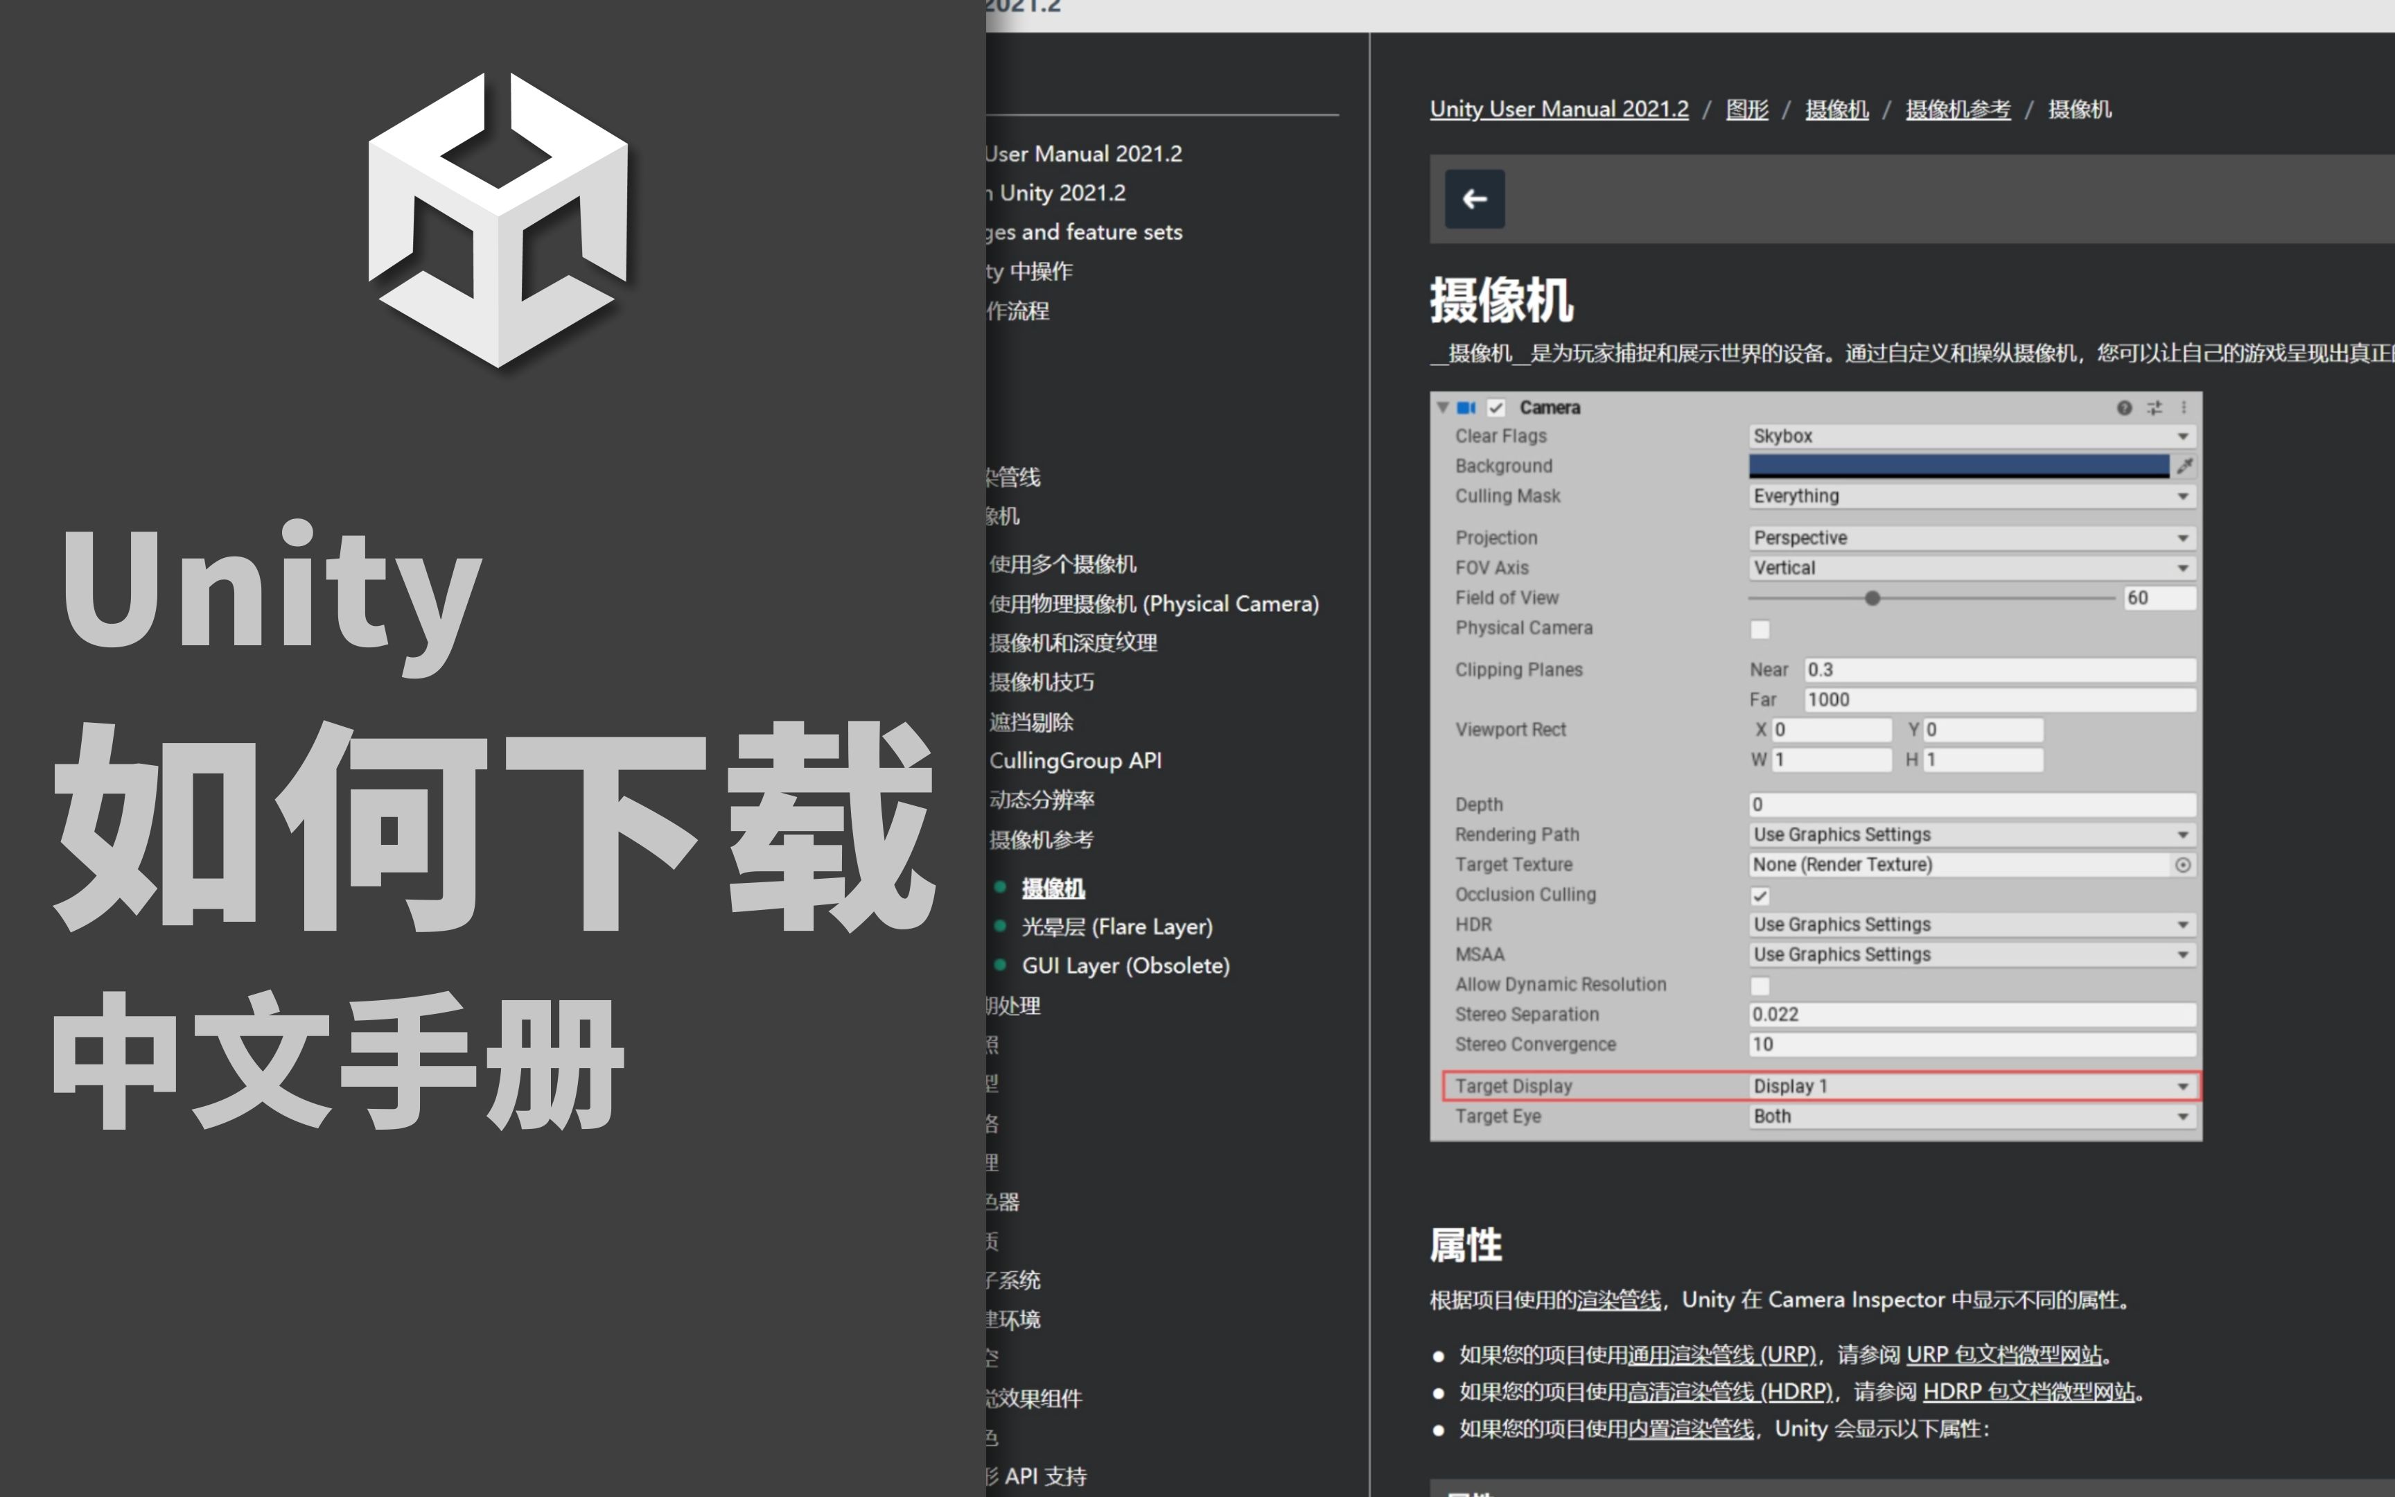Toggle the Camera component enabled checkbox

click(x=1495, y=408)
